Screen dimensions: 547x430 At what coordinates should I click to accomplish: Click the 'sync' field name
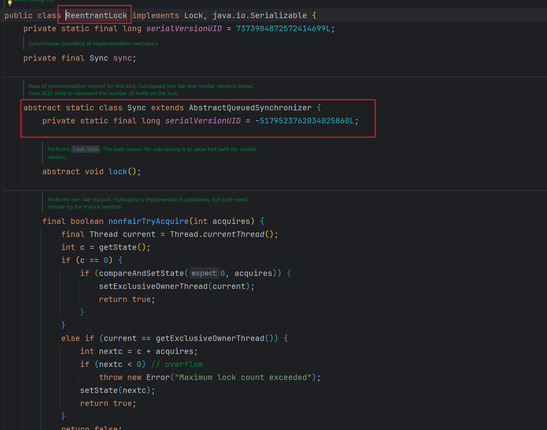pos(123,58)
